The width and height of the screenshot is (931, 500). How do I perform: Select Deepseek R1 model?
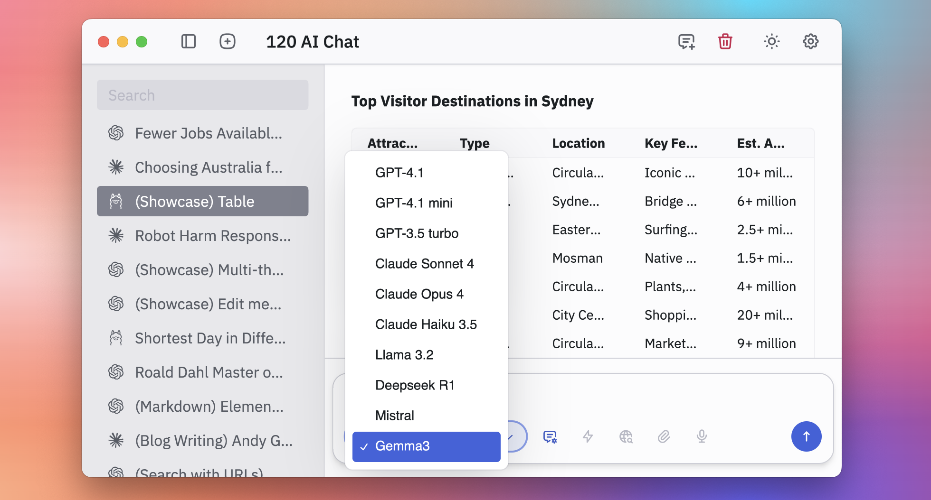[415, 385]
